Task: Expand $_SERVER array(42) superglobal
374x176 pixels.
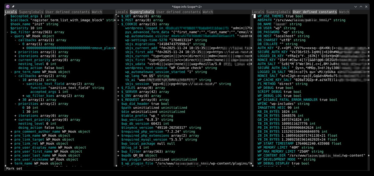Action: 118,92
